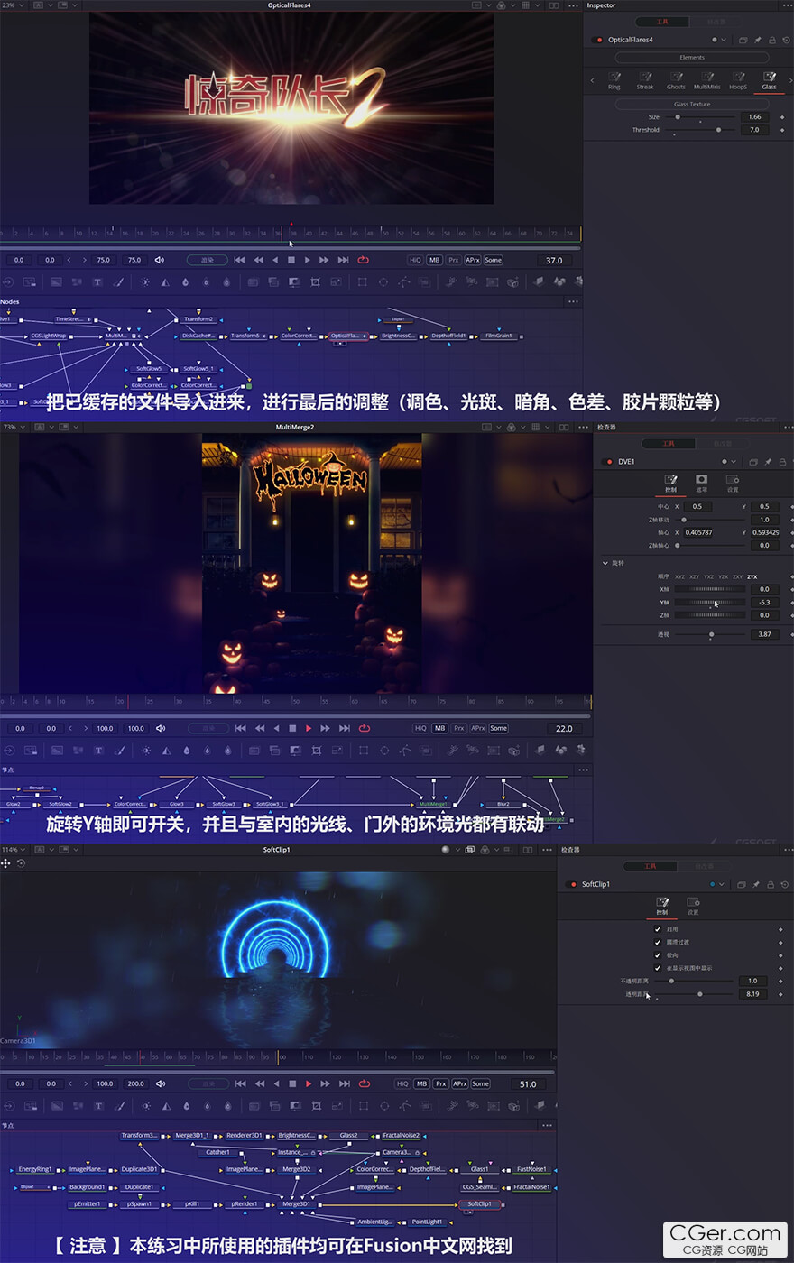
Task: Click Size value field showing 1.66
Action: [x=754, y=117]
